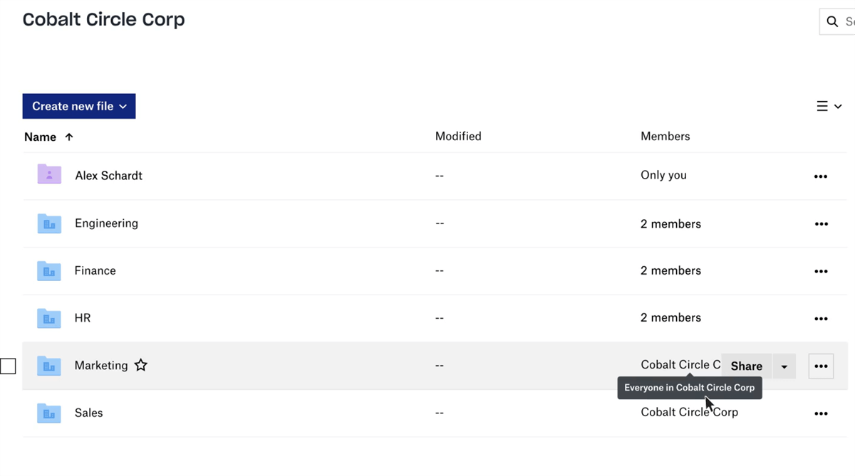Star the Marketing folder
855x476 pixels.
point(141,366)
